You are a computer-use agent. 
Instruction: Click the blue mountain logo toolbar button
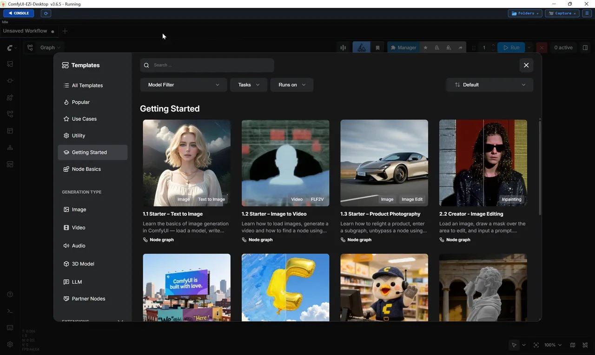point(361,47)
